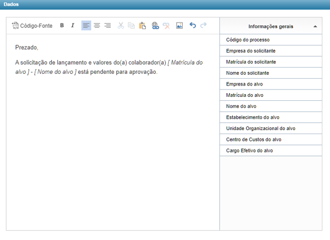Select Nome do alvo in the list

(x=271, y=106)
